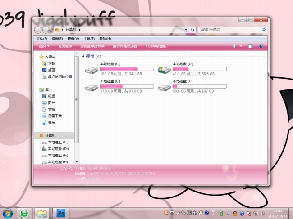The height and width of the screenshot is (219, 293).
Task: Change view with the view mode icon
Action: click(x=235, y=46)
